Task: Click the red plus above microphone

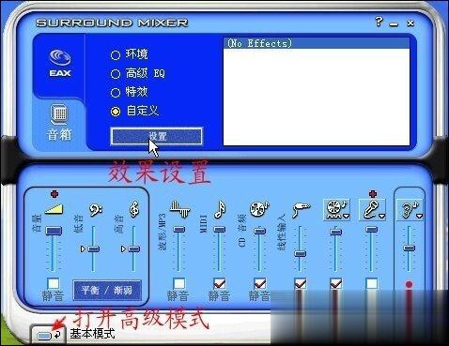Action: coord(372,194)
